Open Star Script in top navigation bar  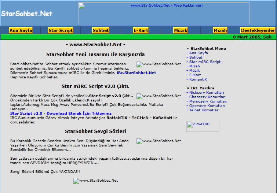pos(61,30)
